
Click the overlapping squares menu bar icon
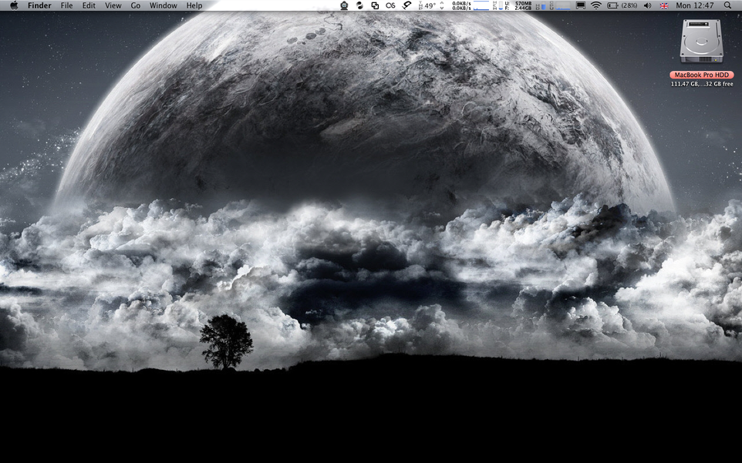[375, 5]
